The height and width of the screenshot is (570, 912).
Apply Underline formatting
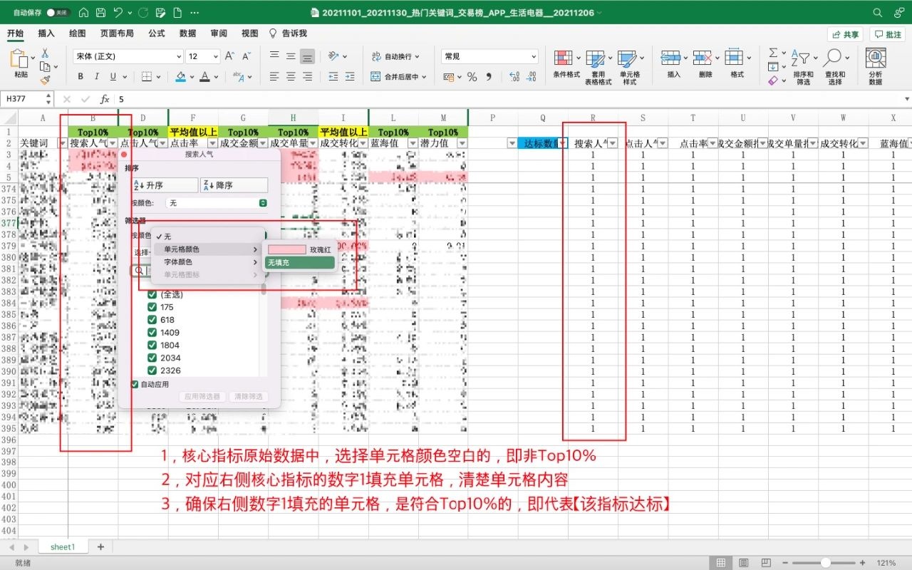[113, 76]
